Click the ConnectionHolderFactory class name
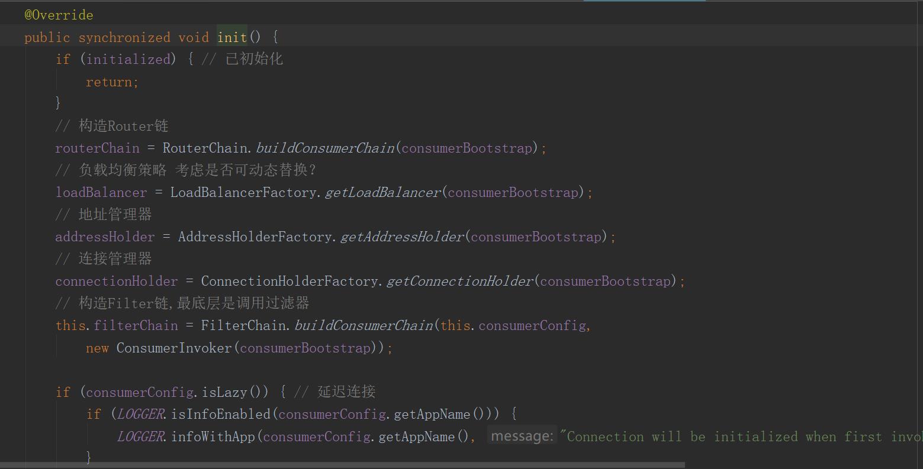Viewport: 923px width, 469px height. click(290, 281)
